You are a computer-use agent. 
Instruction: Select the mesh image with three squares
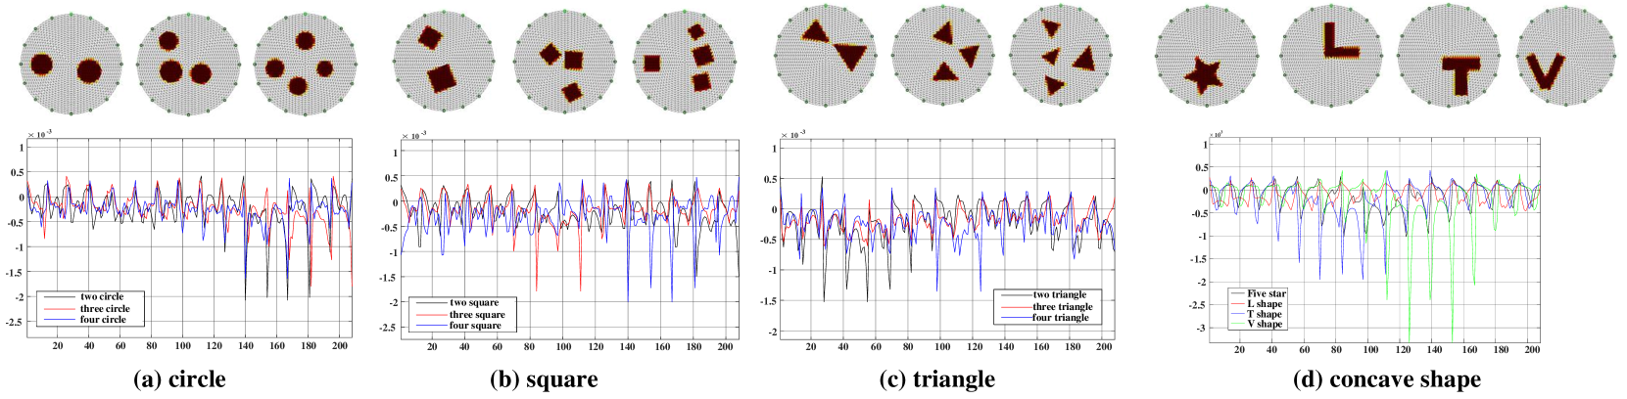[x=564, y=65]
